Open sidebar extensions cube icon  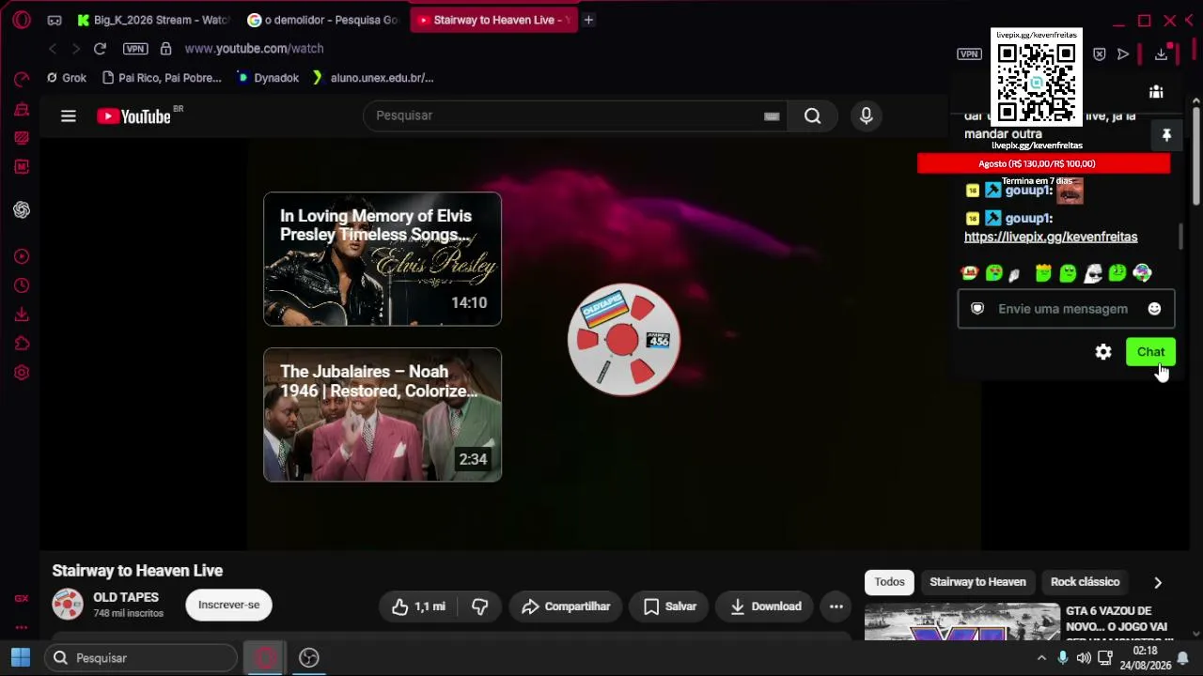(x=22, y=344)
